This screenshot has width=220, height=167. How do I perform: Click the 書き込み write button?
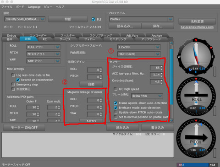[158, 128]
